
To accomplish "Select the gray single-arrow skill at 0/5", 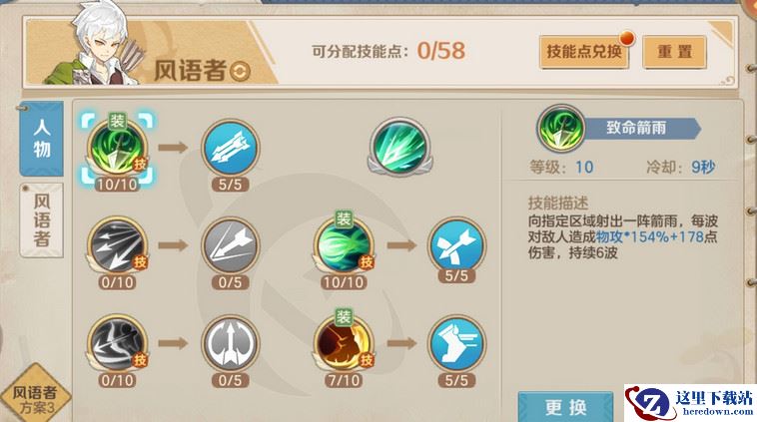I will coord(230,246).
